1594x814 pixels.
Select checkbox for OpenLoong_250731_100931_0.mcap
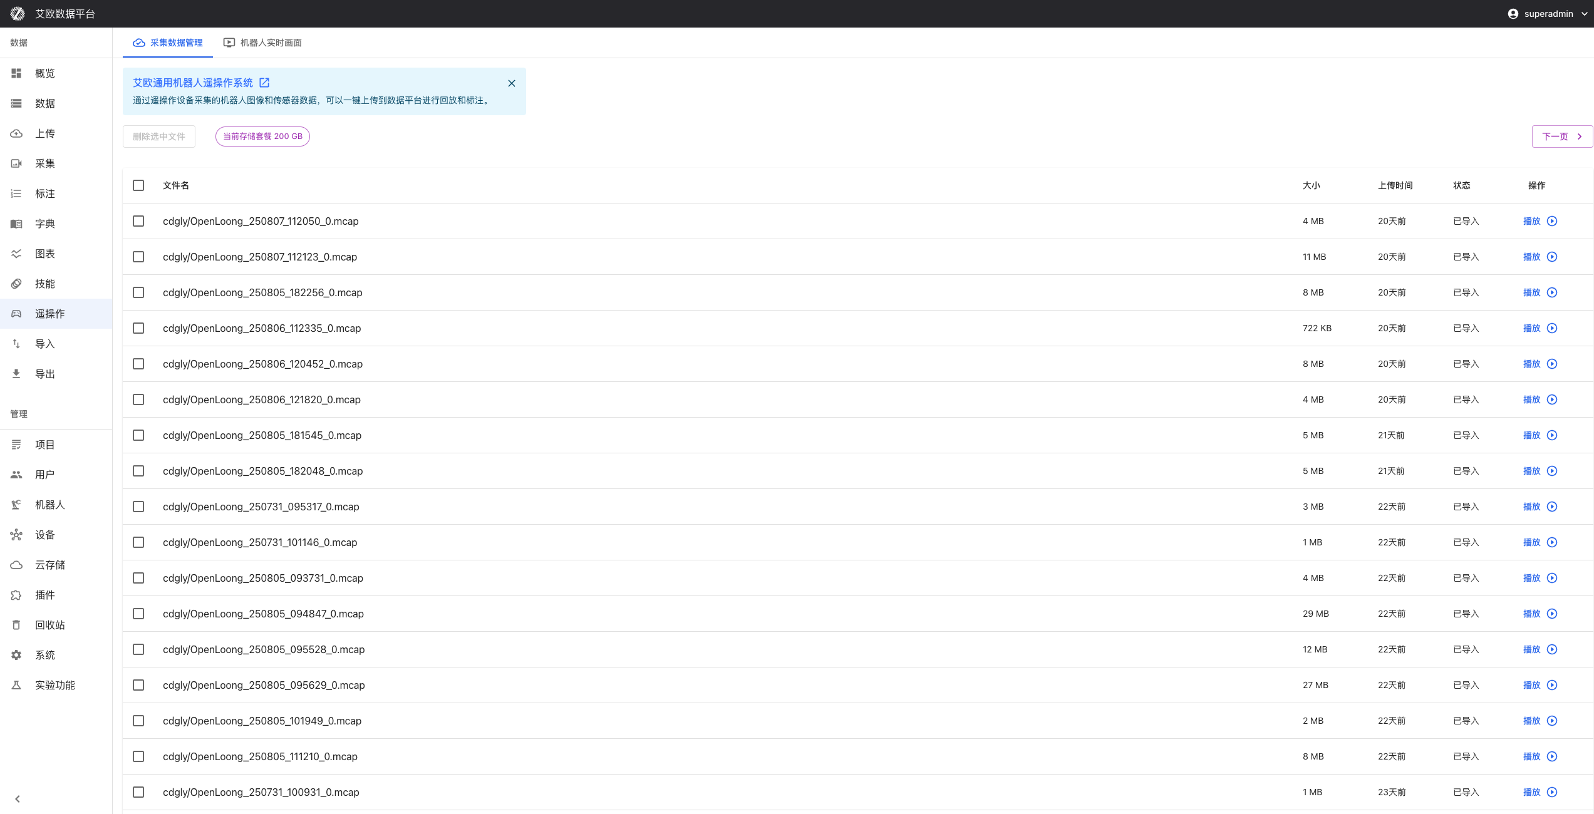pos(138,792)
